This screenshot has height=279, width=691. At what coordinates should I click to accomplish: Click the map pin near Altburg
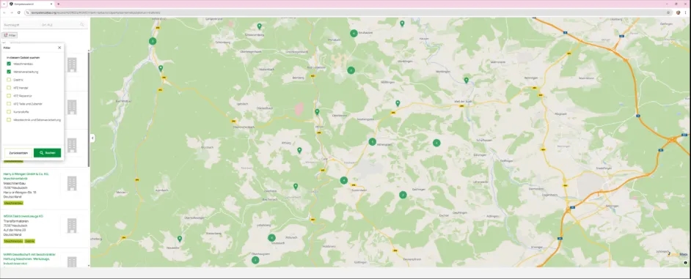tap(299, 150)
